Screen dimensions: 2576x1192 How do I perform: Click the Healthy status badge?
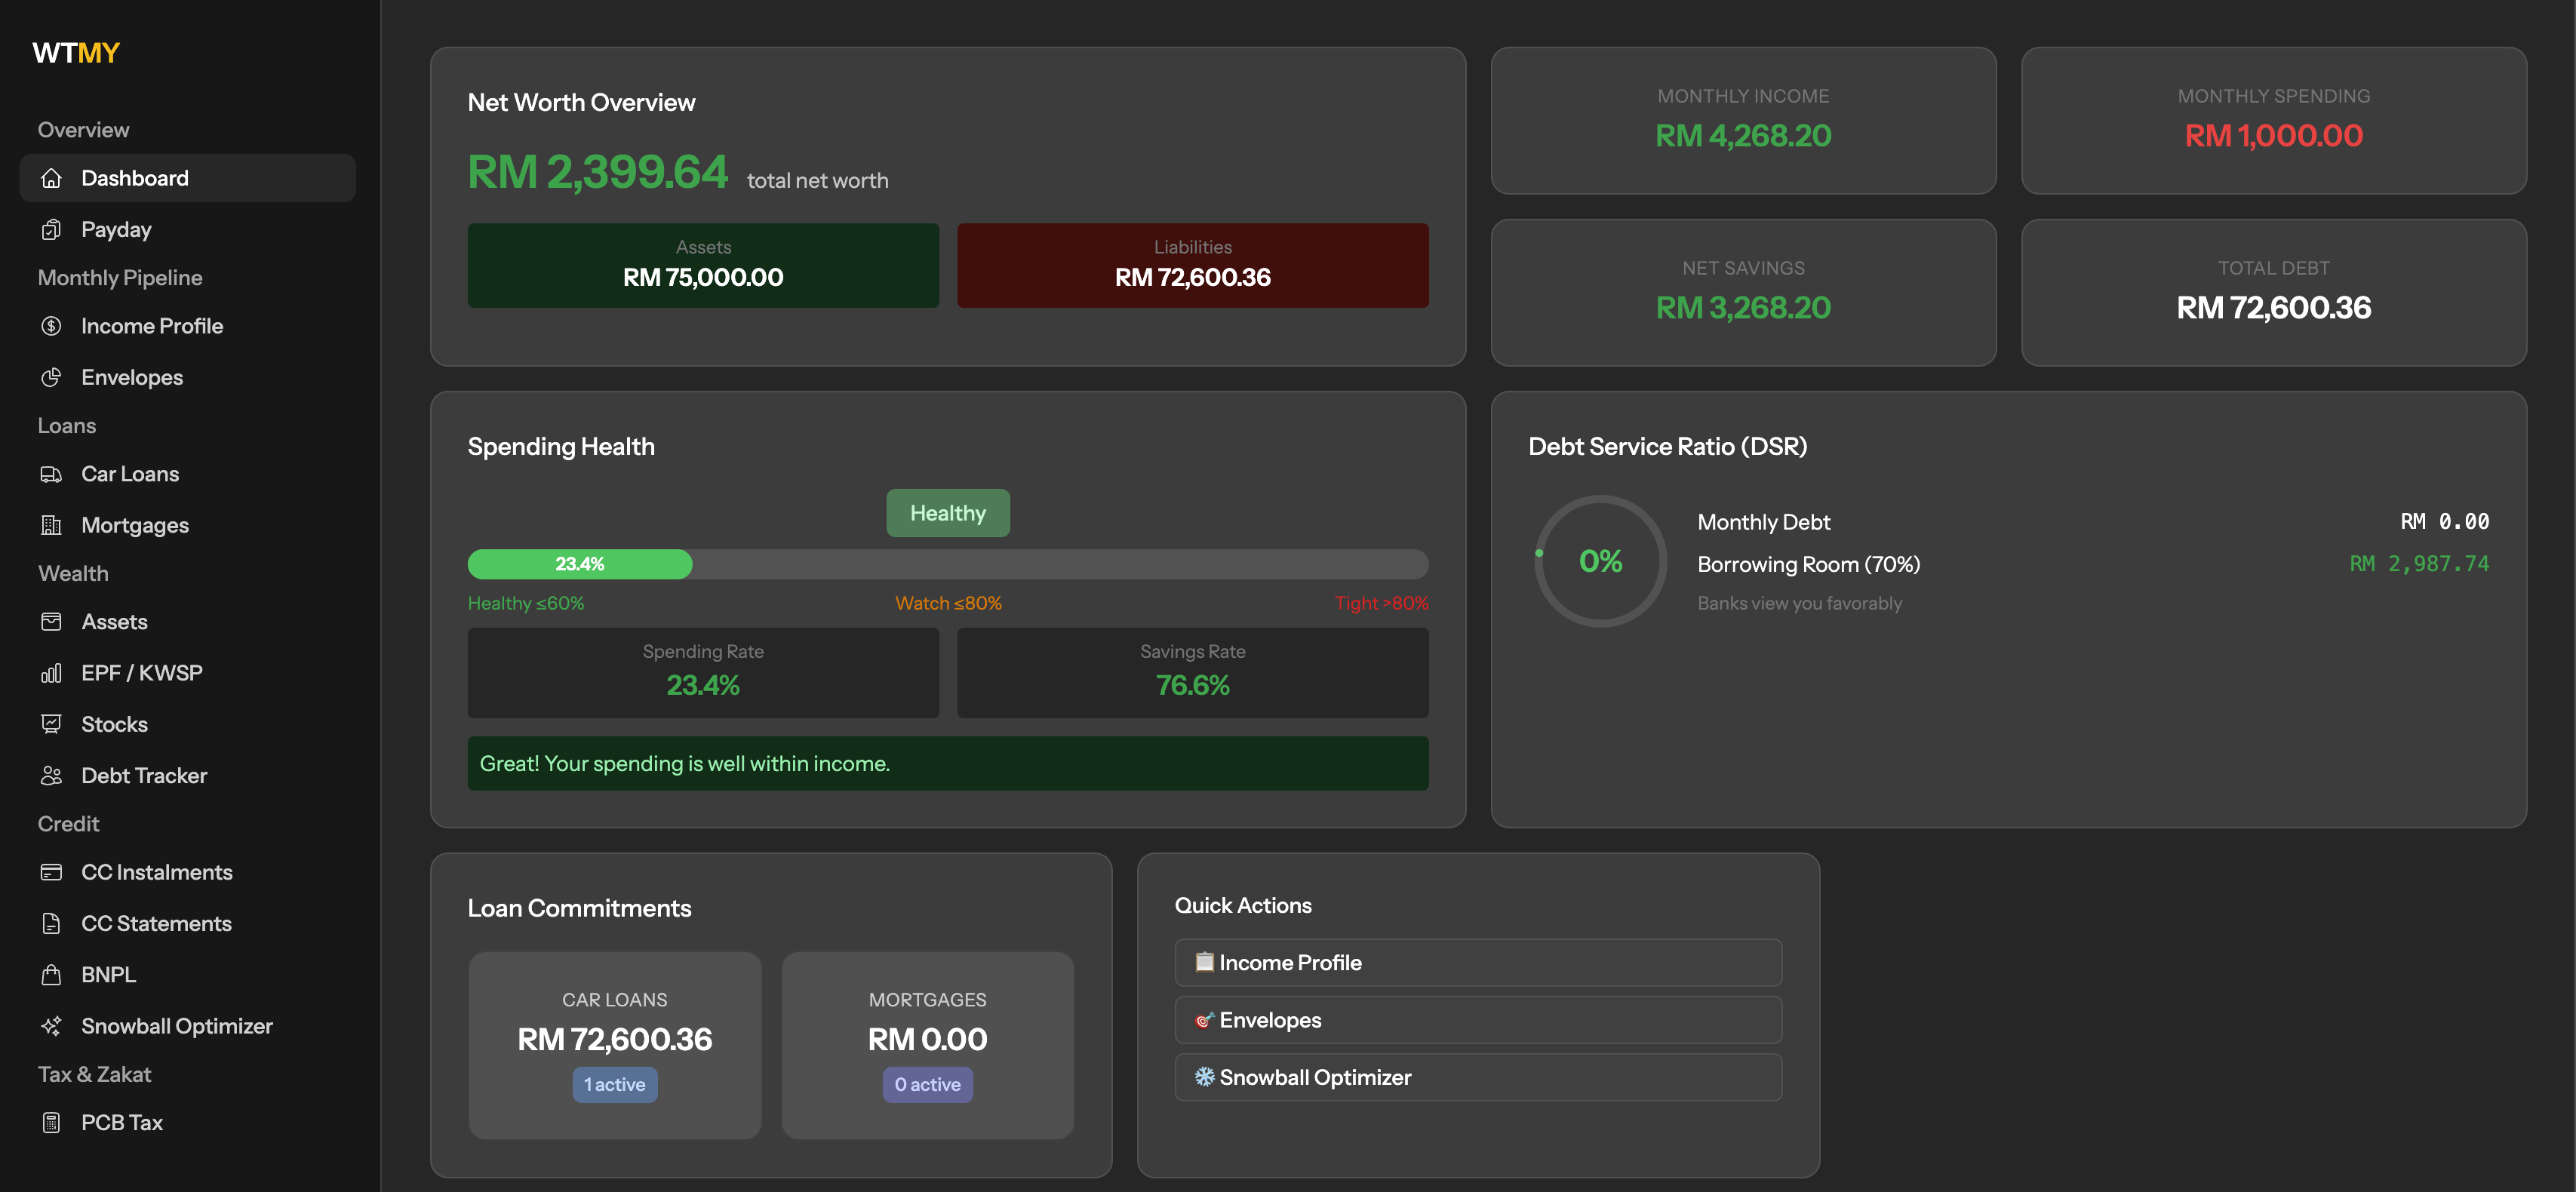point(948,513)
